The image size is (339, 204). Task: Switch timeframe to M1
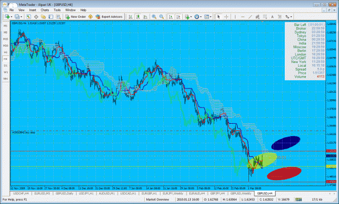click(5, 25)
